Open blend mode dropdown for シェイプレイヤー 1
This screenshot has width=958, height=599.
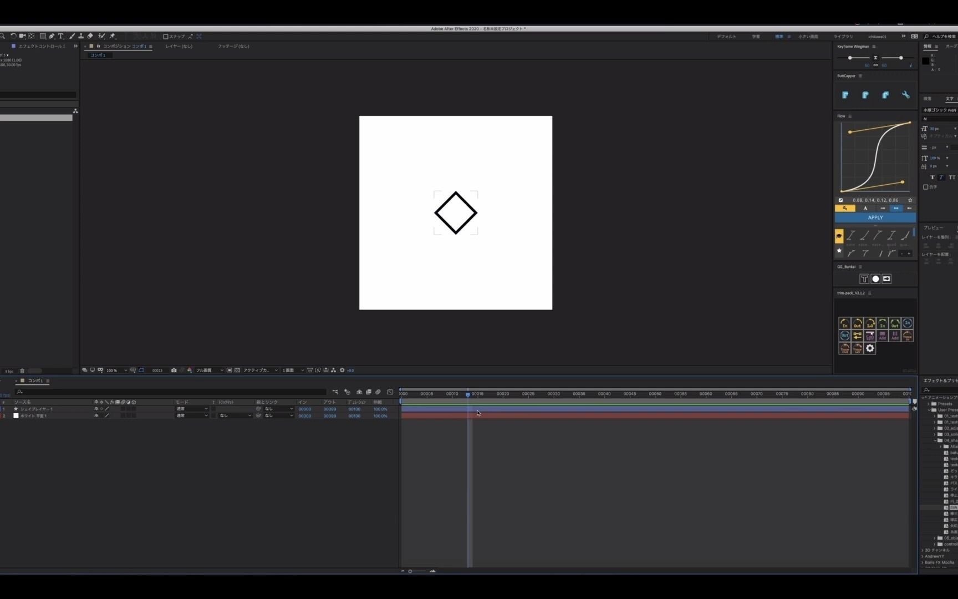point(192,409)
